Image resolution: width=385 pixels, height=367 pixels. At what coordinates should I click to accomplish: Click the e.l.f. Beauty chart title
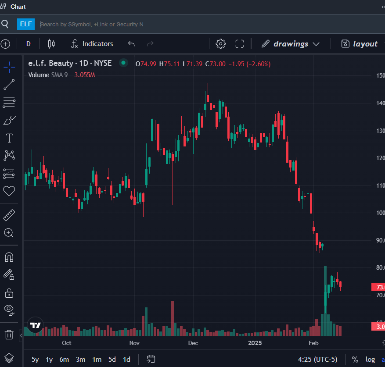(70, 63)
